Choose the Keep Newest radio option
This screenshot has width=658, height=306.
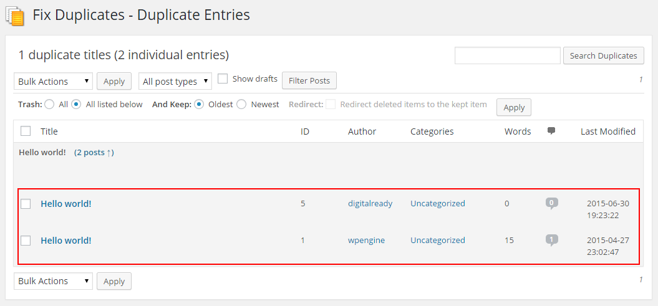(x=241, y=105)
